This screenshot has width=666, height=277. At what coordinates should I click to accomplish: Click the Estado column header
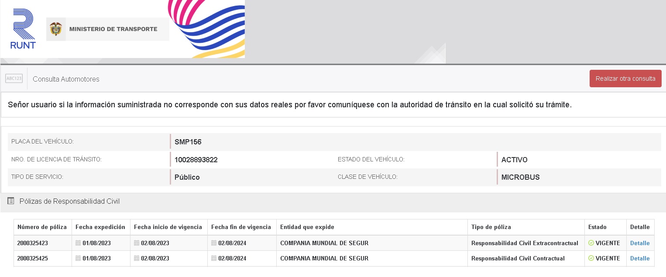coord(597,227)
